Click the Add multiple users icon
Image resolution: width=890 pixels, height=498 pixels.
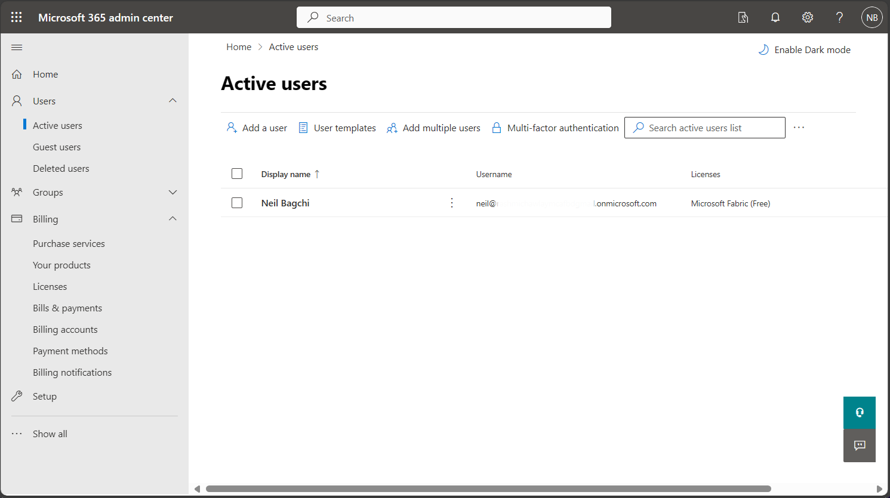[x=392, y=128]
